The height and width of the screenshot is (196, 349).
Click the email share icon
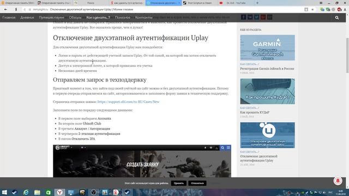270,17
